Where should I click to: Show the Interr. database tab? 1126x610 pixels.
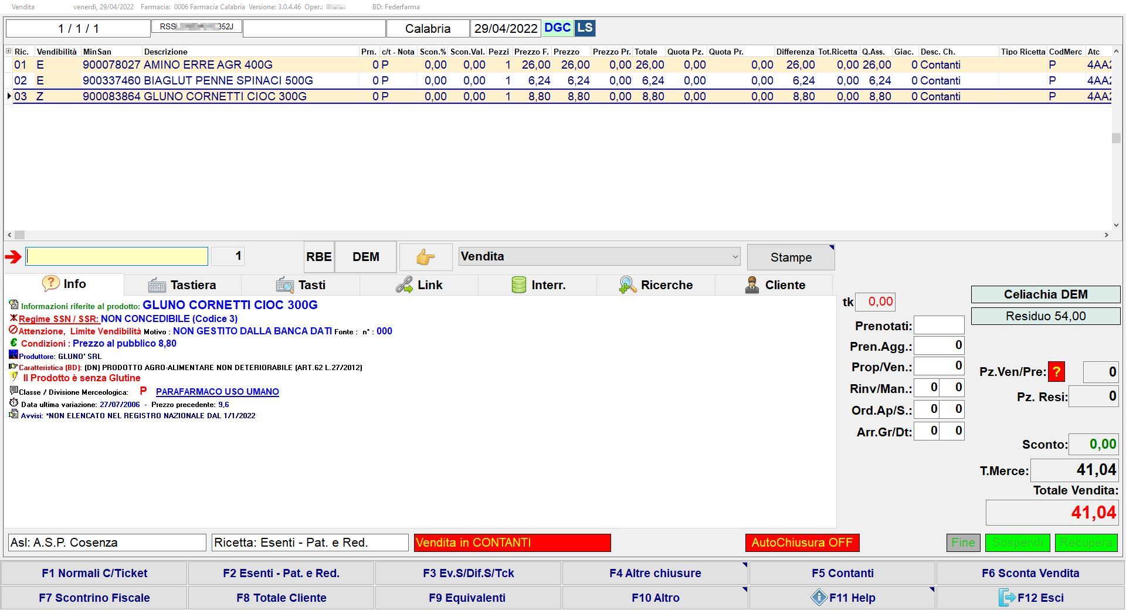point(538,285)
